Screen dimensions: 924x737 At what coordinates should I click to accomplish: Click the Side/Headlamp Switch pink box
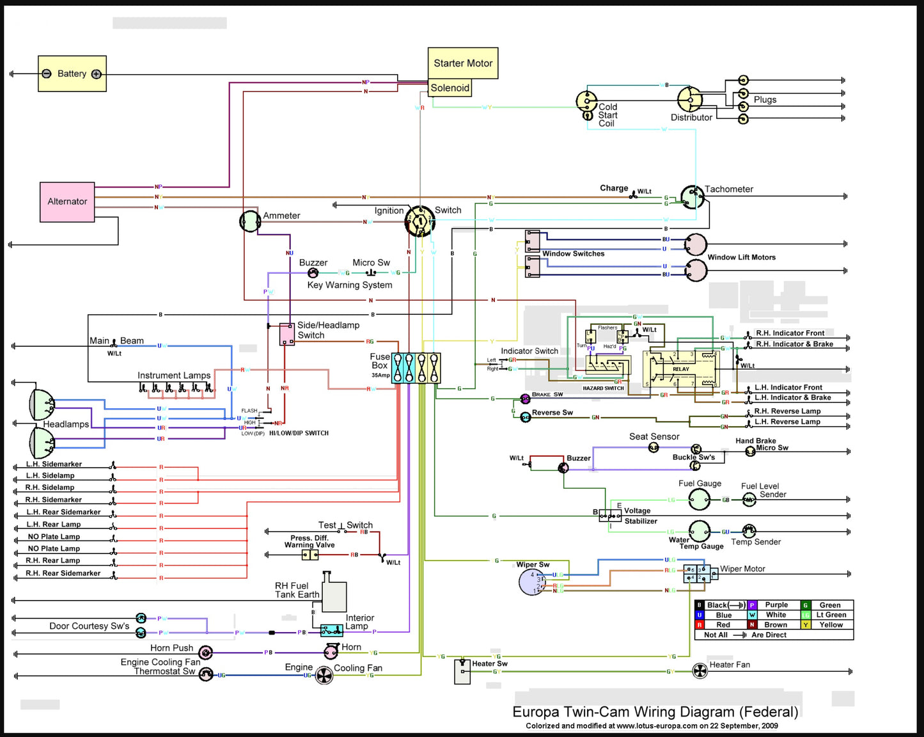pyautogui.click(x=287, y=334)
